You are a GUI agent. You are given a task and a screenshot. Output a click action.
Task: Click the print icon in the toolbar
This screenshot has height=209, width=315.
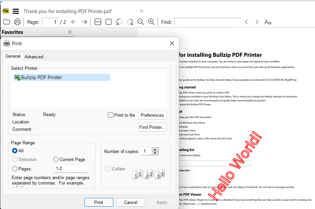point(17,22)
